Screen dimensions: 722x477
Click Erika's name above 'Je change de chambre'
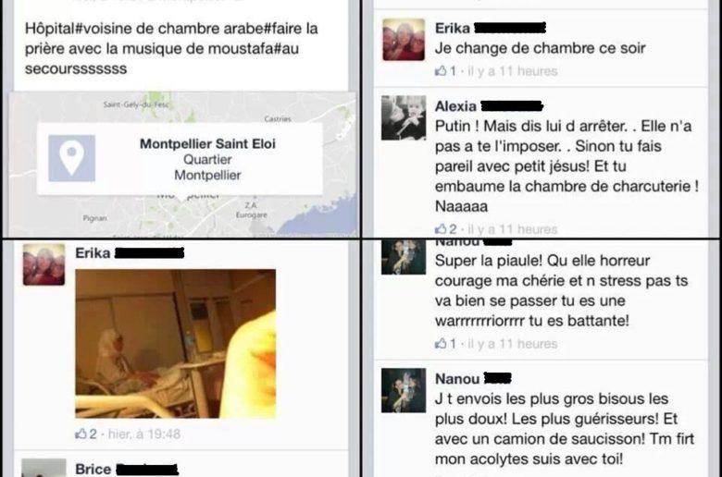pyautogui.click(x=452, y=28)
